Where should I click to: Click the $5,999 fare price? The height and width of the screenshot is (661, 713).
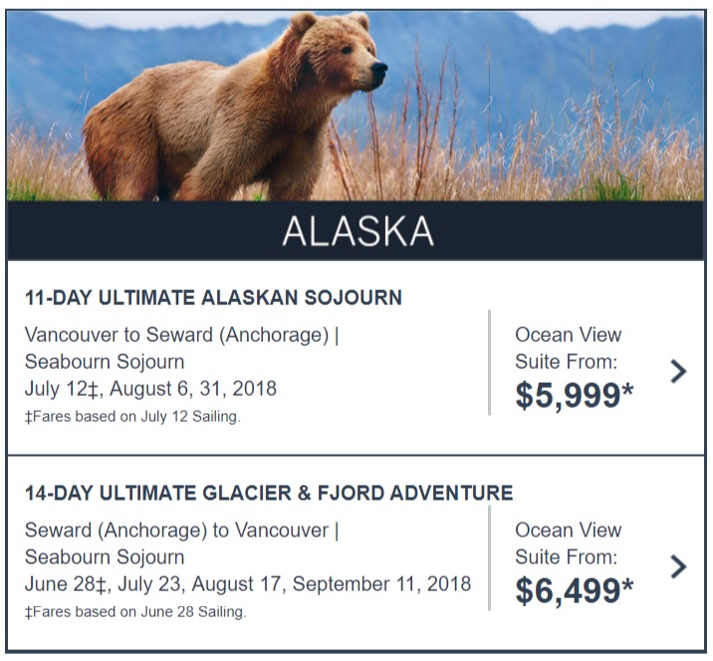pos(574,395)
